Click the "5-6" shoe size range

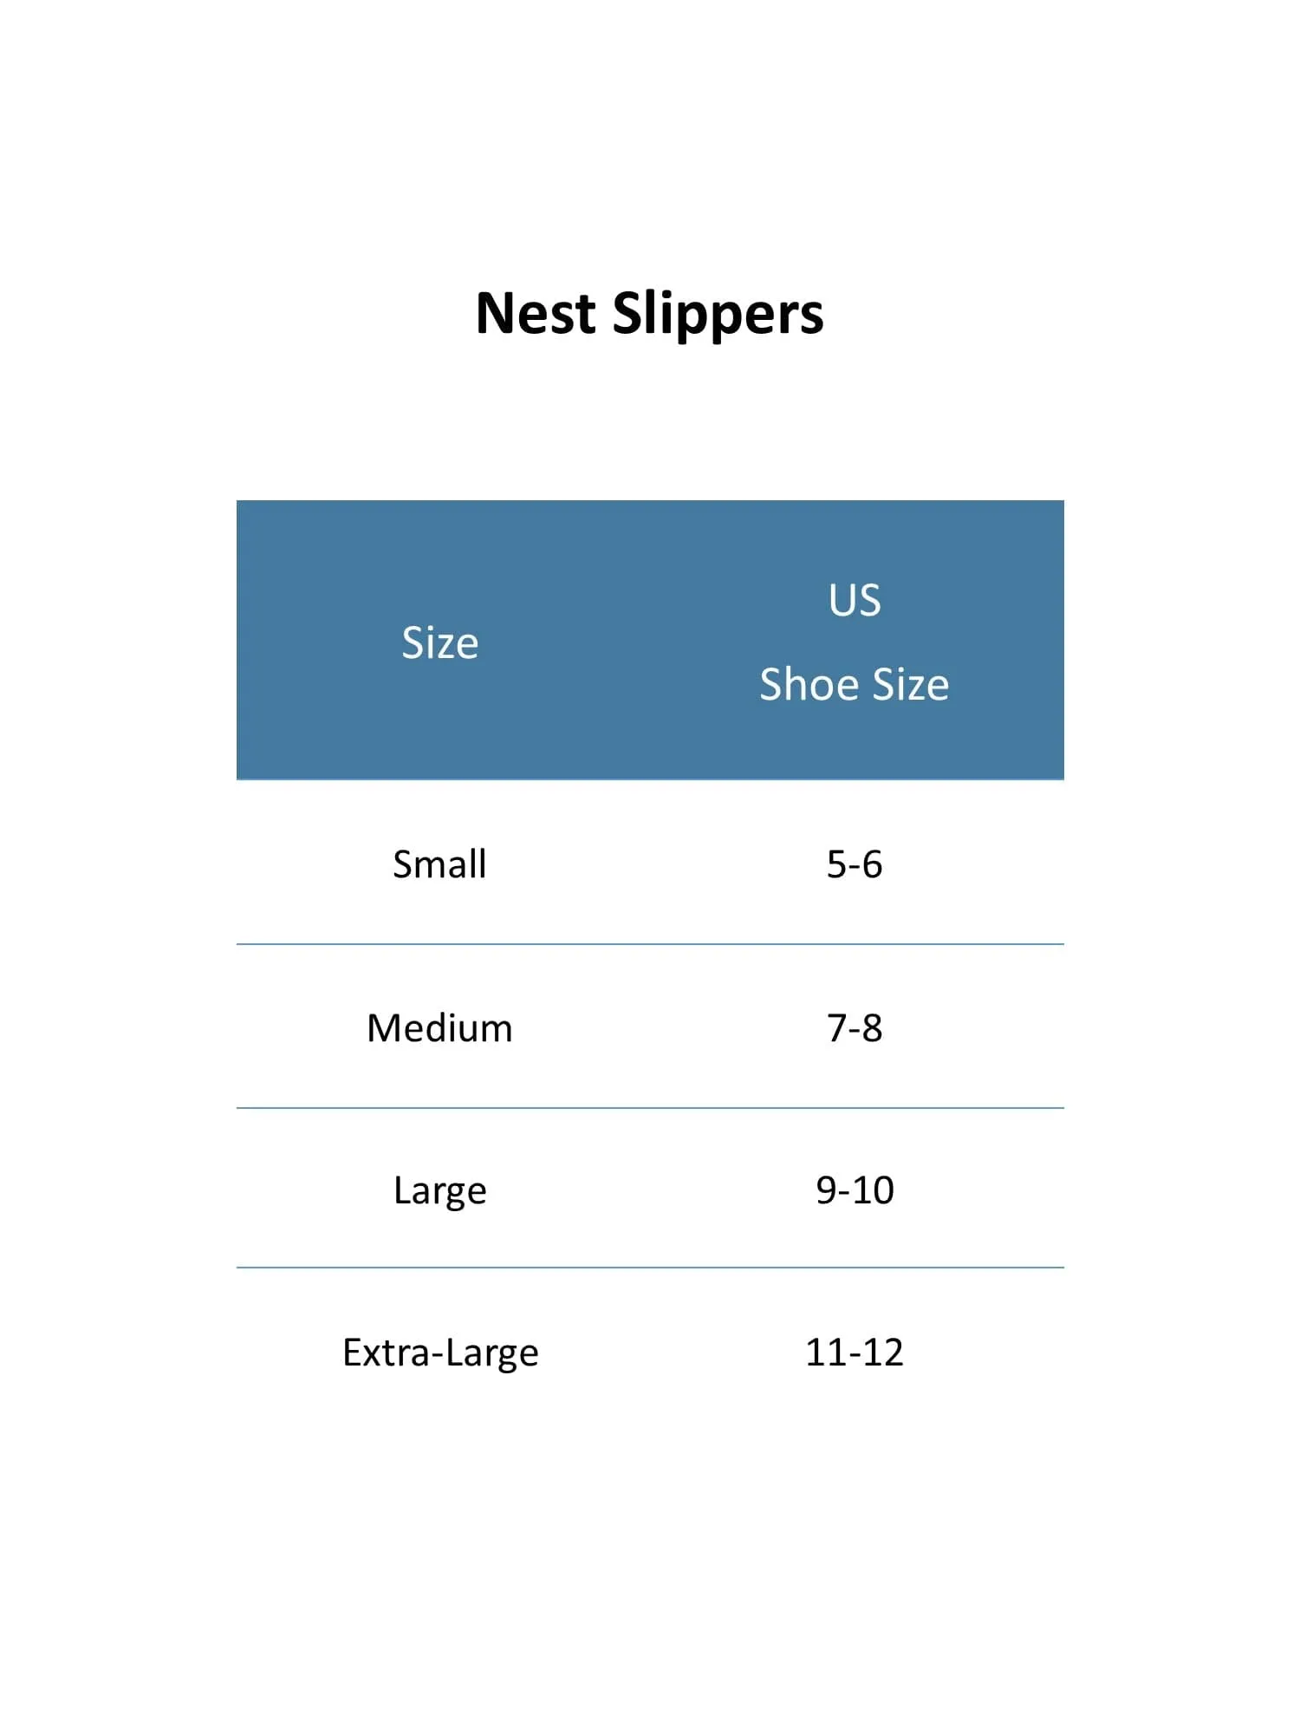[855, 864]
